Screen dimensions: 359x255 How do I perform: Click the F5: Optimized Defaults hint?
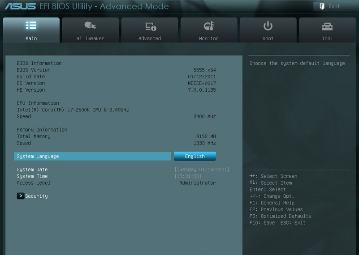tap(280, 216)
